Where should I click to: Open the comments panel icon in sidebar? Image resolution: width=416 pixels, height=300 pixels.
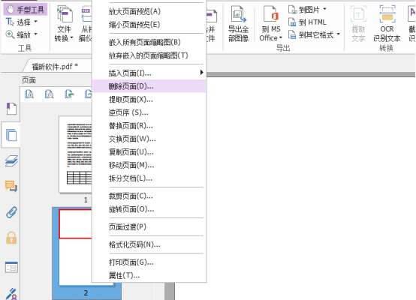tap(11, 186)
